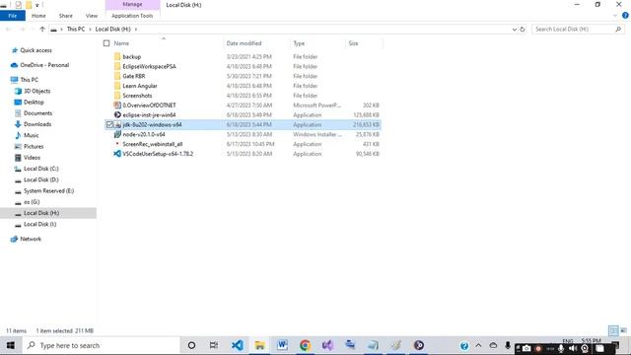Select the Learn Angular folder icon
This screenshot has width=631, height=355.
[117, 86]
